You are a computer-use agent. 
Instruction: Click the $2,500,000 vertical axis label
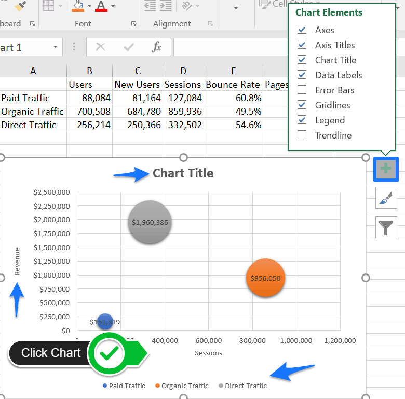coord(51,192)
